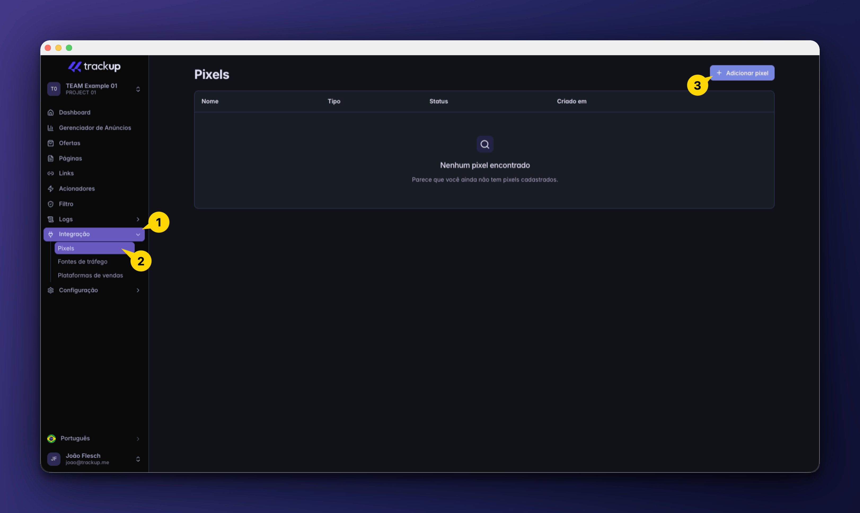Click the Links chain icon
860x513 pixels.
click(x=51, y=173)
